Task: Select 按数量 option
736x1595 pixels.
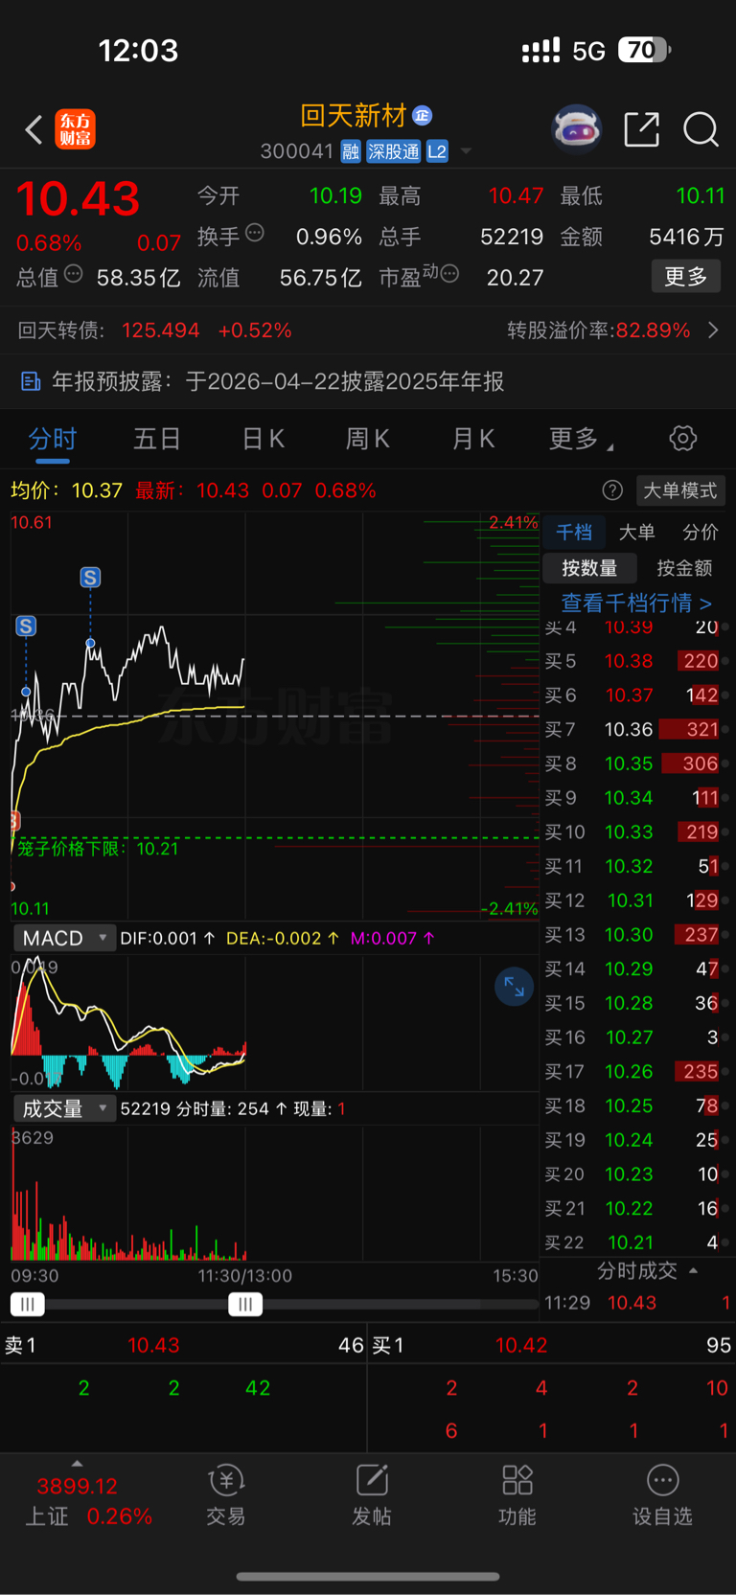Action: tap(589, 568)
